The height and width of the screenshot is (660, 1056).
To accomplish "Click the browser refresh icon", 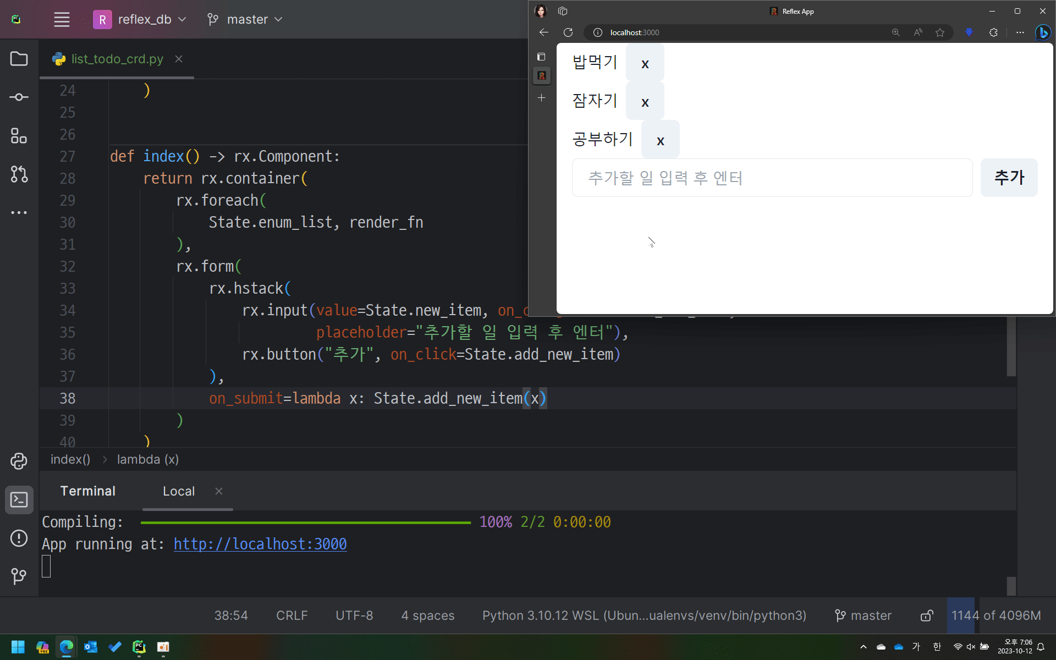I will (x=568, y=32).
